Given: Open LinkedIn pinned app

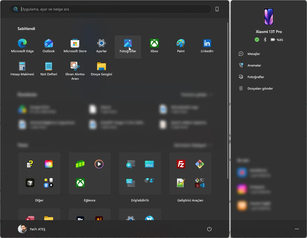Looking at the screenshot, I should click(x=207, y=46).
